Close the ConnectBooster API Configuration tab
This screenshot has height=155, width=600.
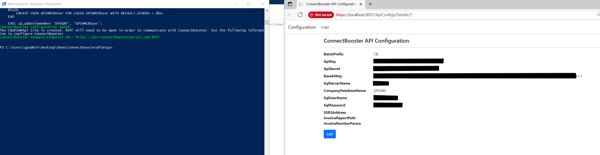point(361,4)
